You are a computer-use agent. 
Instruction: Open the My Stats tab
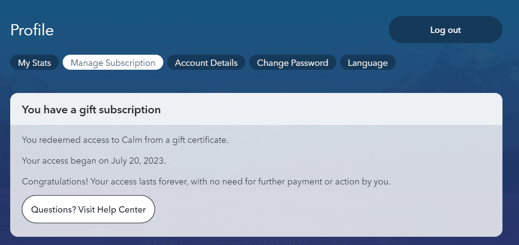point(35,63)
